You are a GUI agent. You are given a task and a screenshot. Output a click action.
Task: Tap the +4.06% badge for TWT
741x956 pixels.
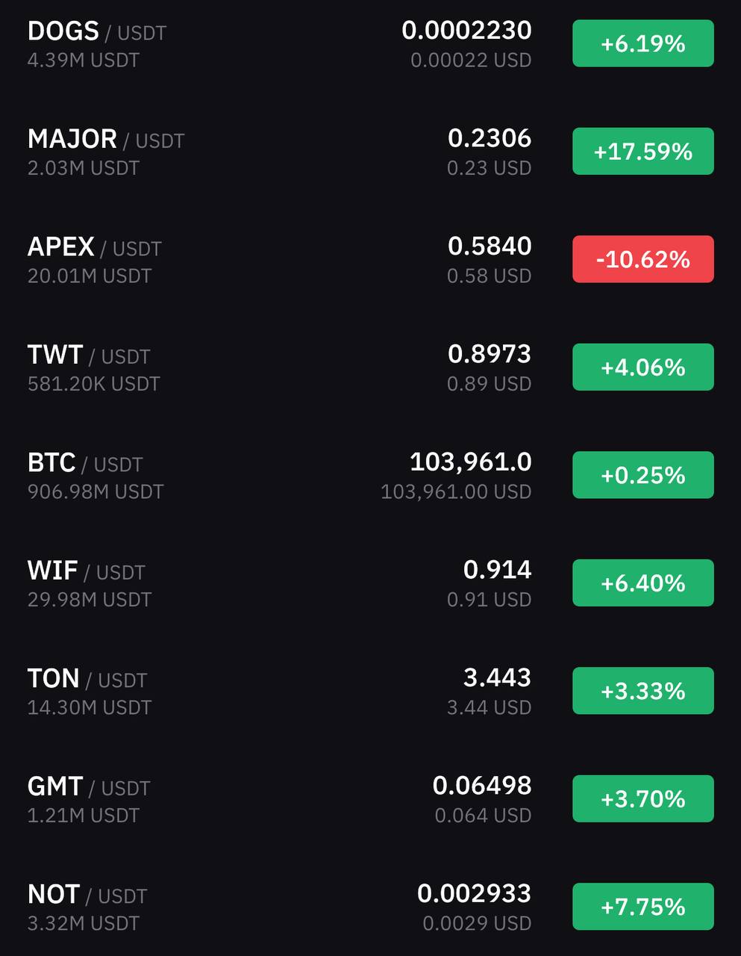[643, 367]
